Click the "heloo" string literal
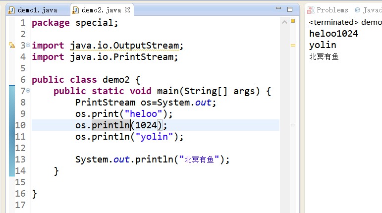This screenshot has height=213, width=382. [143, 114]
